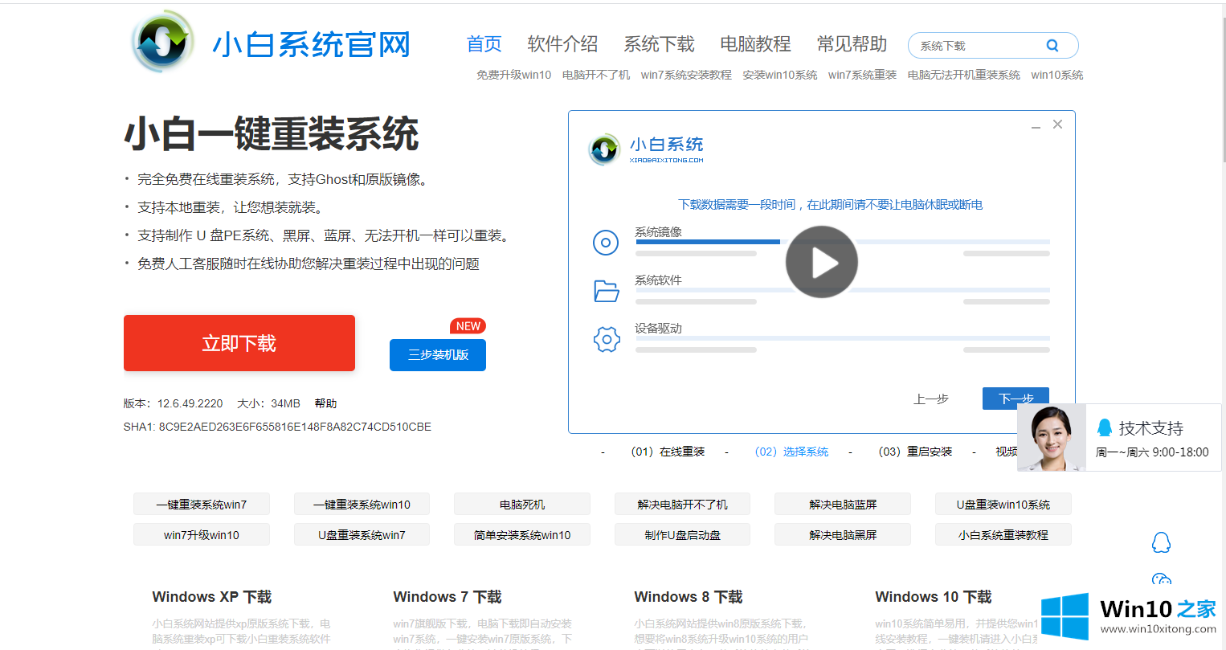Open the 首页 navigation tab
Image resolution: width=1226 pixels, height=650 pixels.
point(484,44)
